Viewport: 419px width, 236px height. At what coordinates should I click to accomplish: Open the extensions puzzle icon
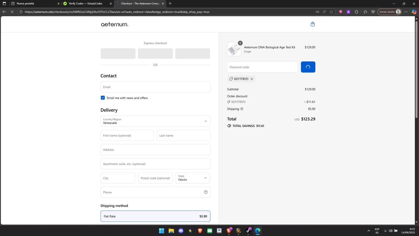pyautogui.click(x=356, y=12)
